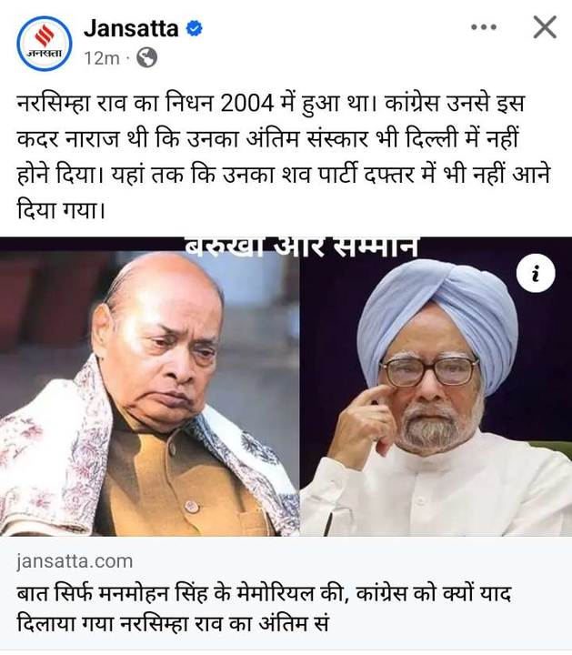Tap the info icon on the image
The width and height of the screenshot is (572, 655).
(536, 274)
